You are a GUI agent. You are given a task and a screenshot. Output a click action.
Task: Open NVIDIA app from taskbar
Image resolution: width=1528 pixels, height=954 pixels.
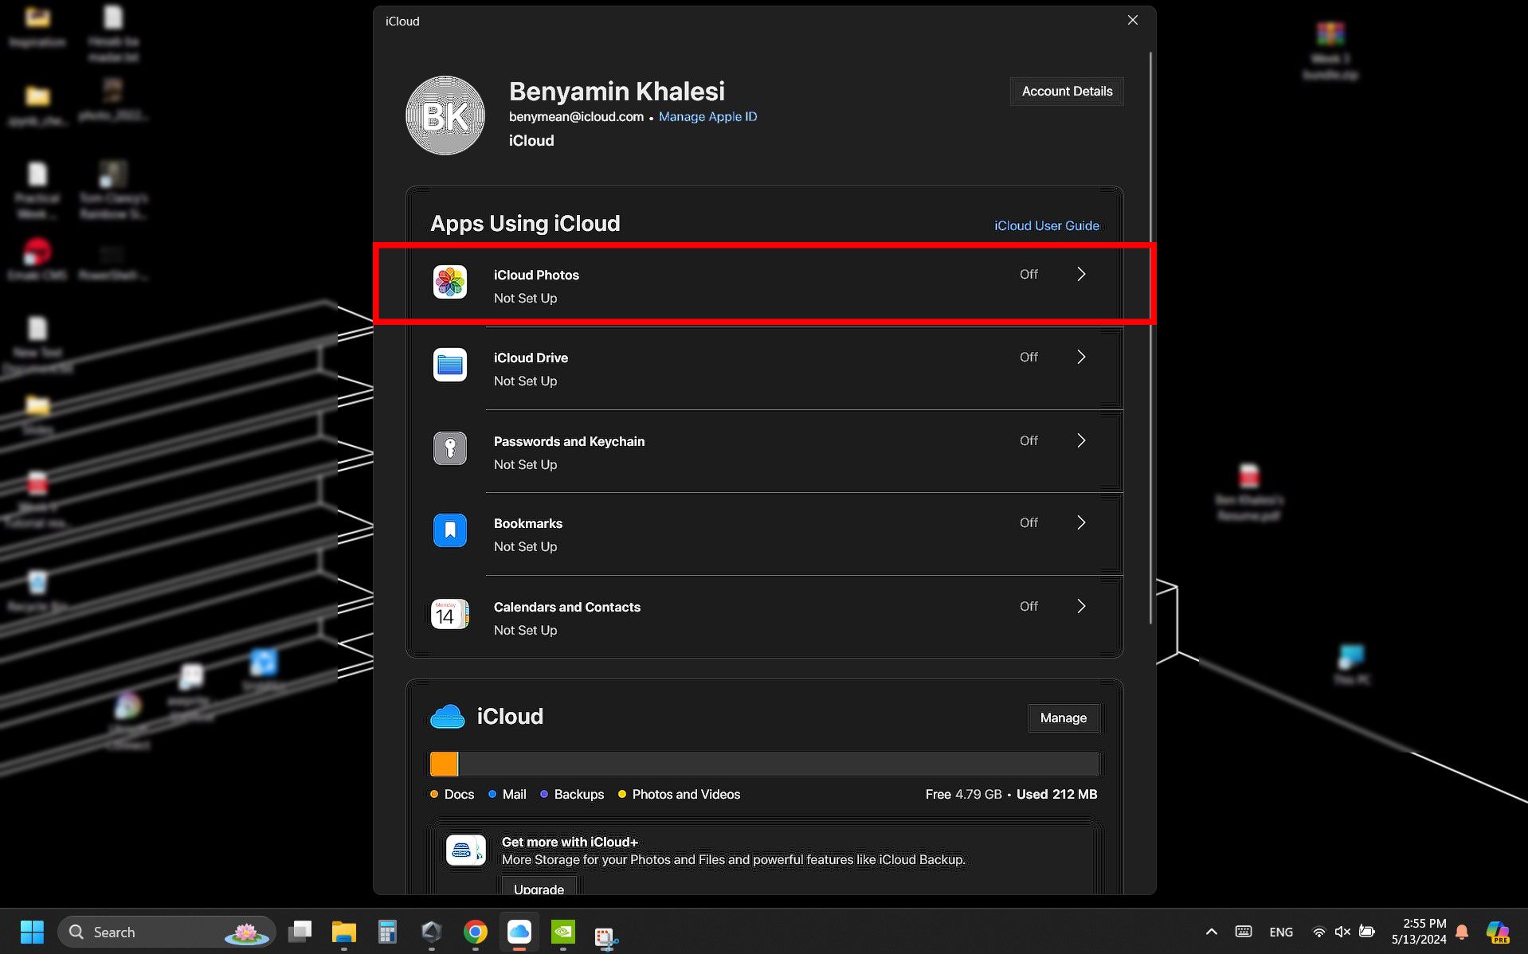(x=563, y=932)
